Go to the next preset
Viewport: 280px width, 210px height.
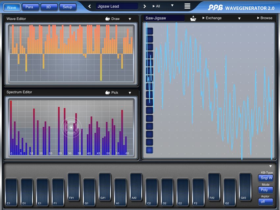pos(145,7)
